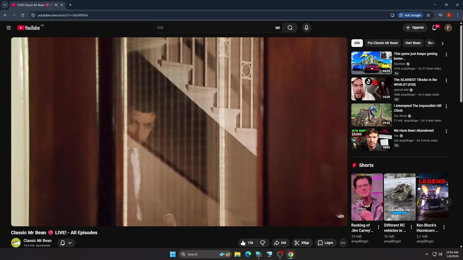This screenshot has height=260, width=463.
Task: Click the Ask Google button
Action: point(410,15)
